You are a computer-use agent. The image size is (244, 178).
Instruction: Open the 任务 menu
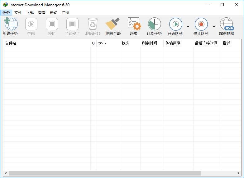6,12
